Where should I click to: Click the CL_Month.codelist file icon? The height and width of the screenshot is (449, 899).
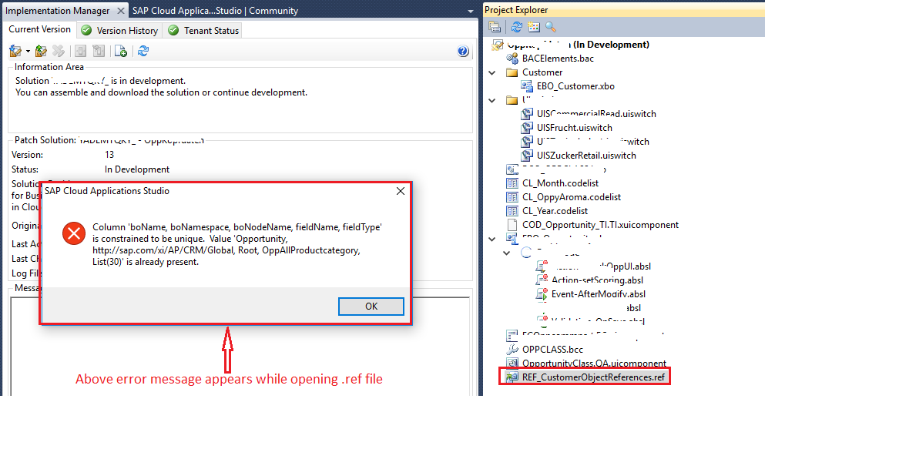click(x=512, y=183)
